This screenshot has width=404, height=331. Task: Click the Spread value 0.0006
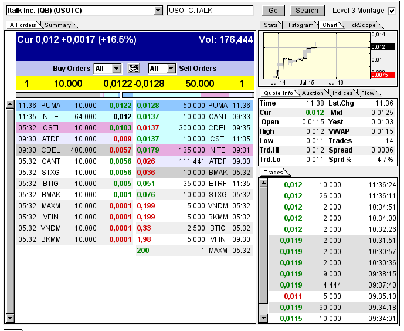click(382, 150)
